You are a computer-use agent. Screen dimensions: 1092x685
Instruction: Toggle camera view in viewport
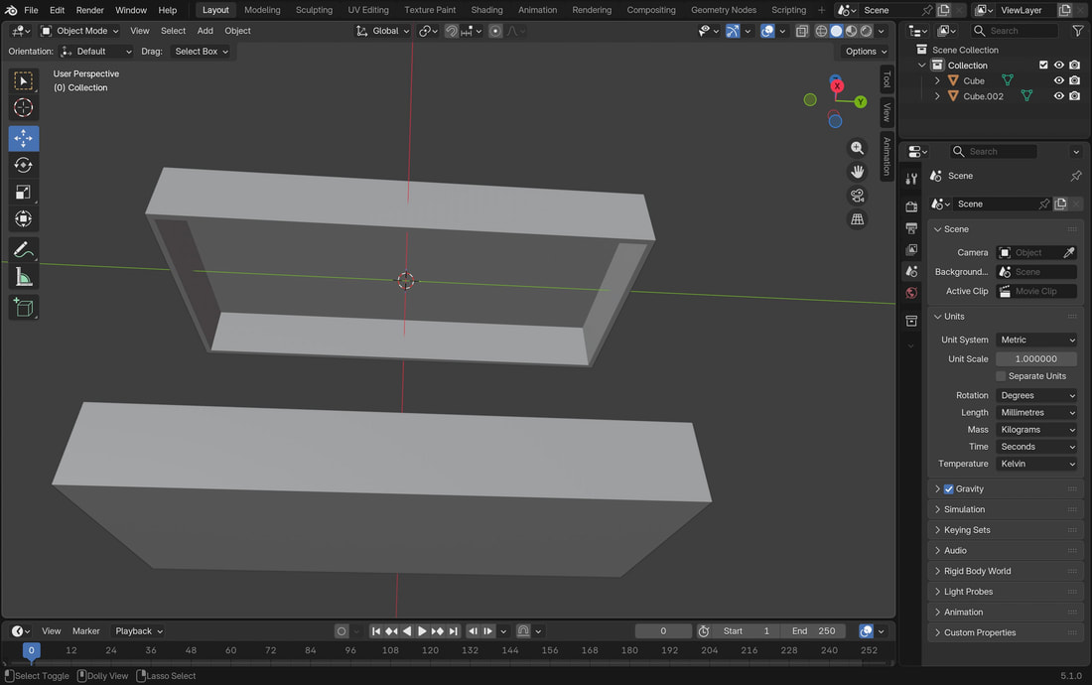[x=858, y=196]
